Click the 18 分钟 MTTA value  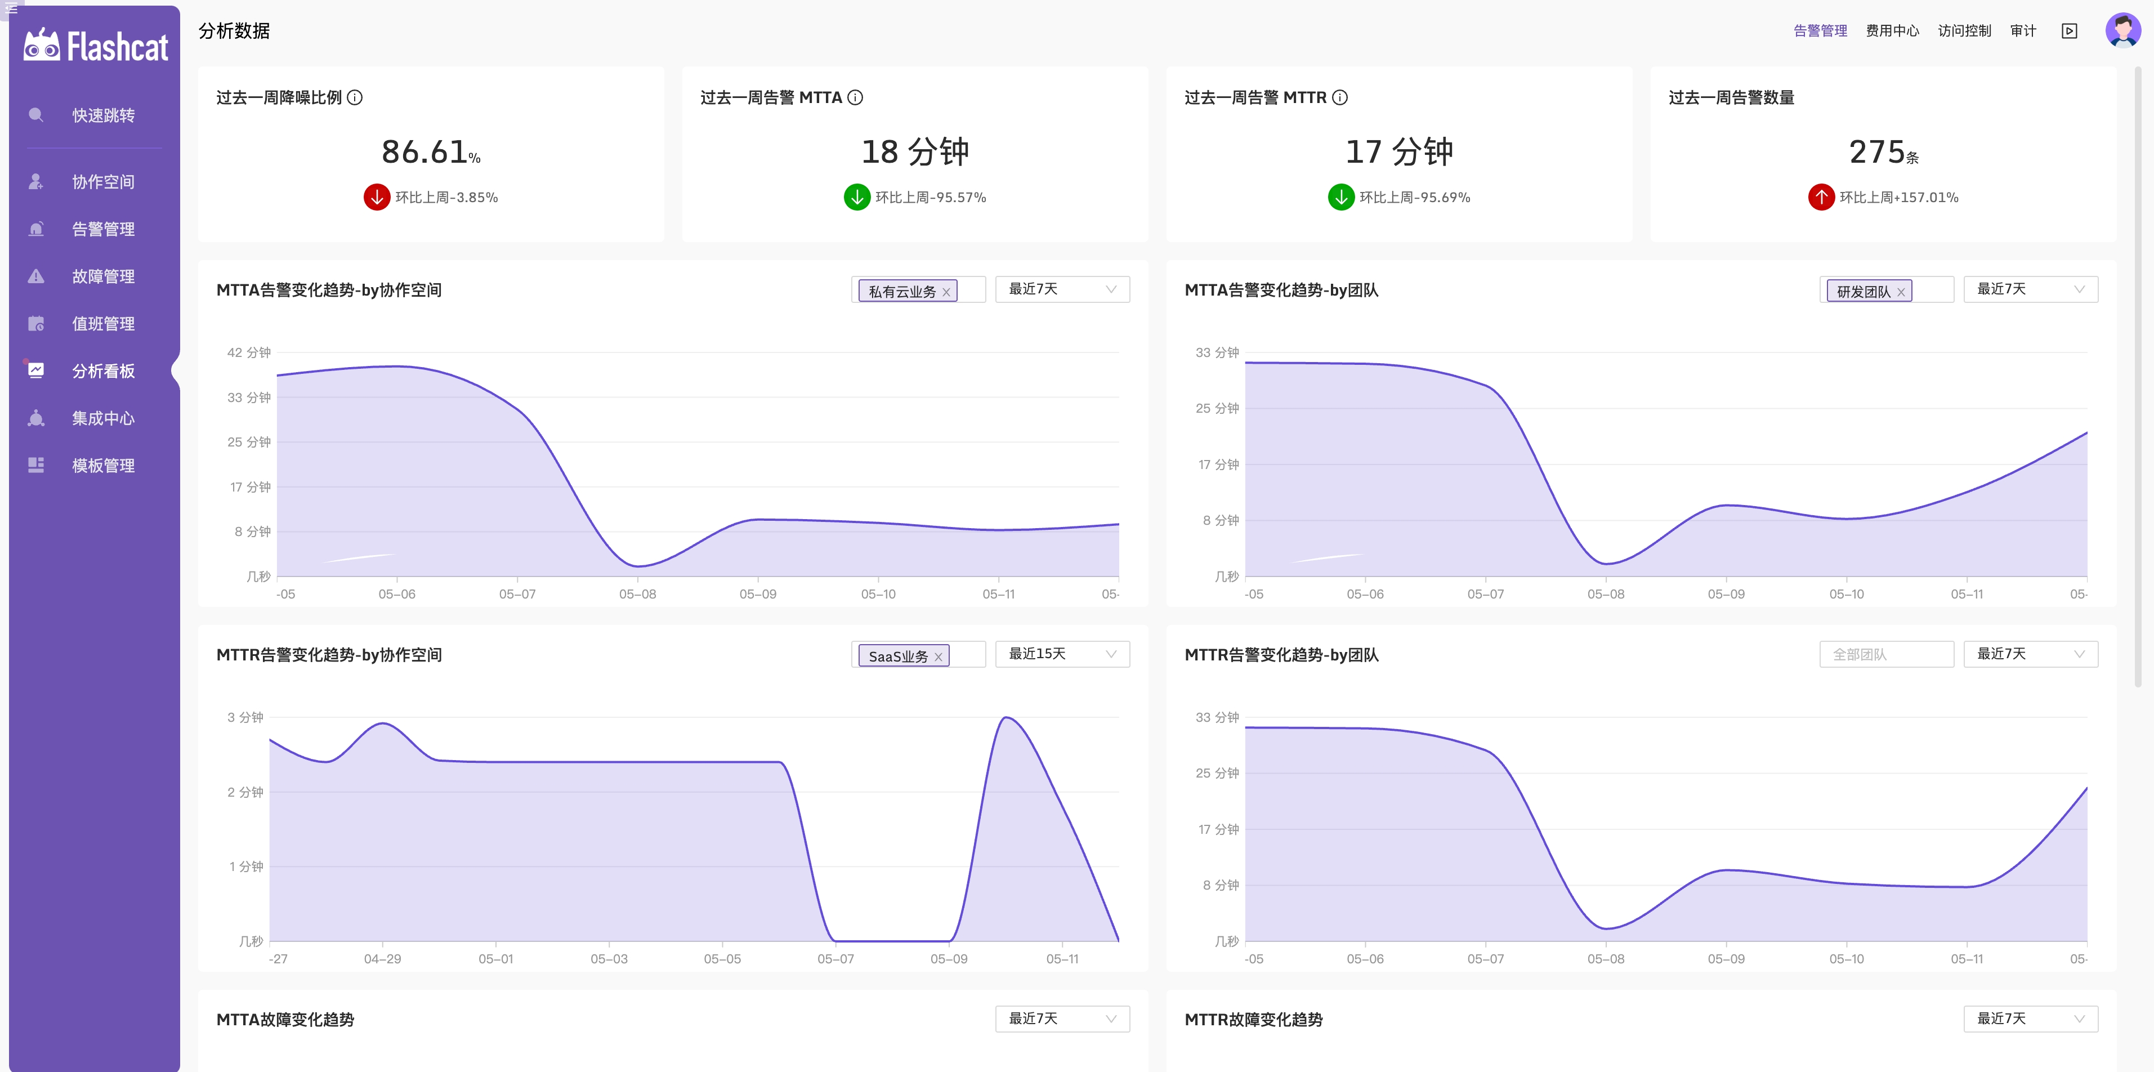915,151
